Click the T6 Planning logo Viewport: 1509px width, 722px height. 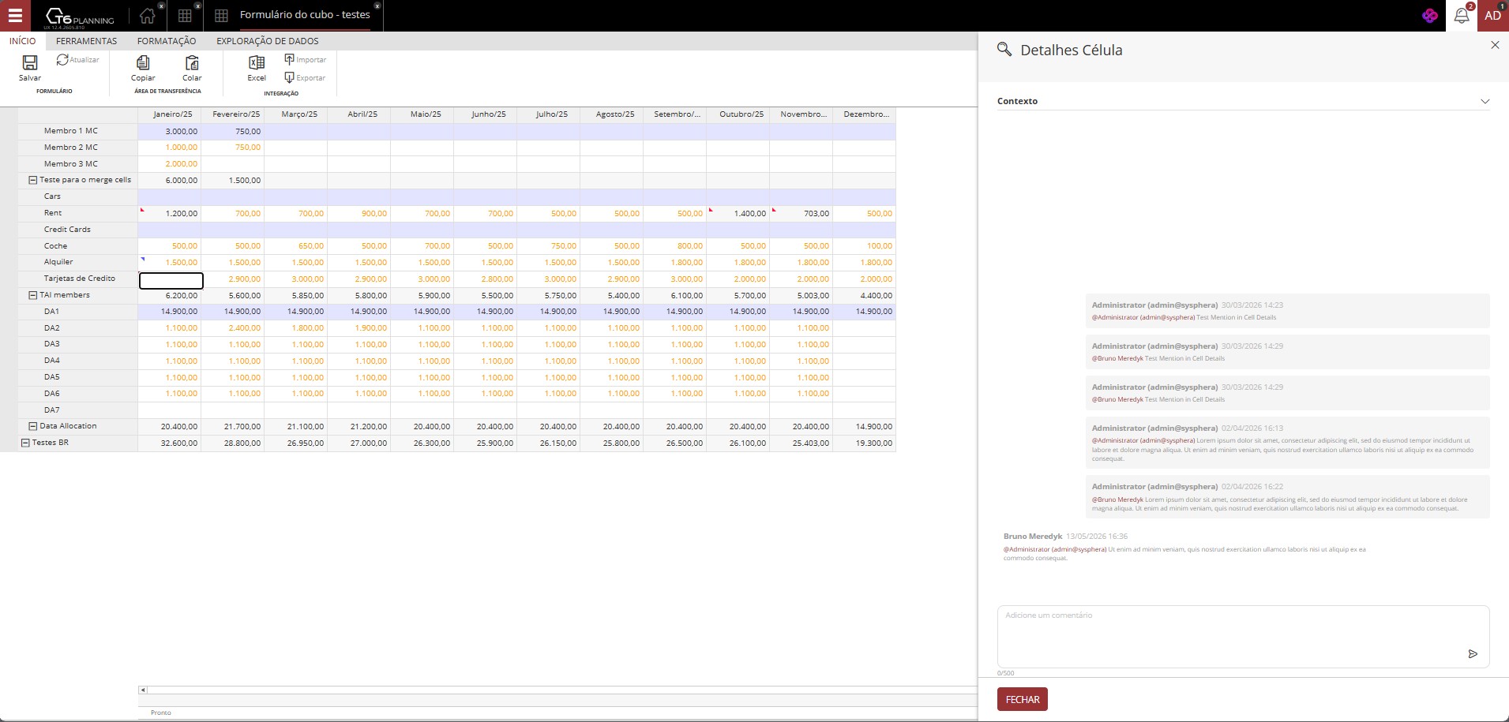tap(79, 16)
